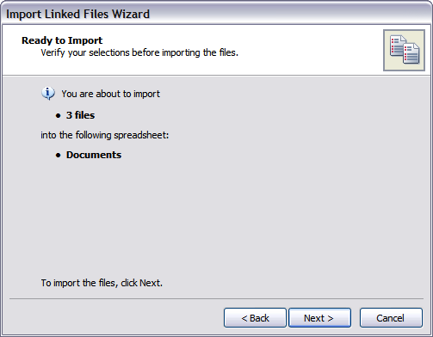Image resolution: width=433 pixels, height=337 pixels.
Task: Click the Ready to Import heading
Action: 62,40
